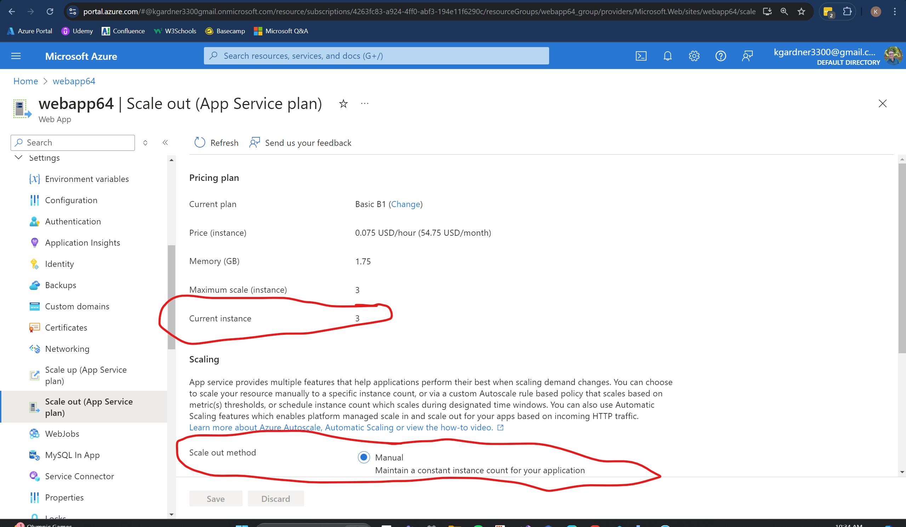Open Configuration in sidebar
This screenshot has height=527, width=906.
(71, 200)
